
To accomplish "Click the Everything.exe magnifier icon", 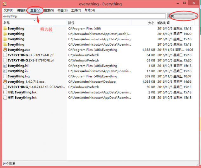I will click(5, 50).
